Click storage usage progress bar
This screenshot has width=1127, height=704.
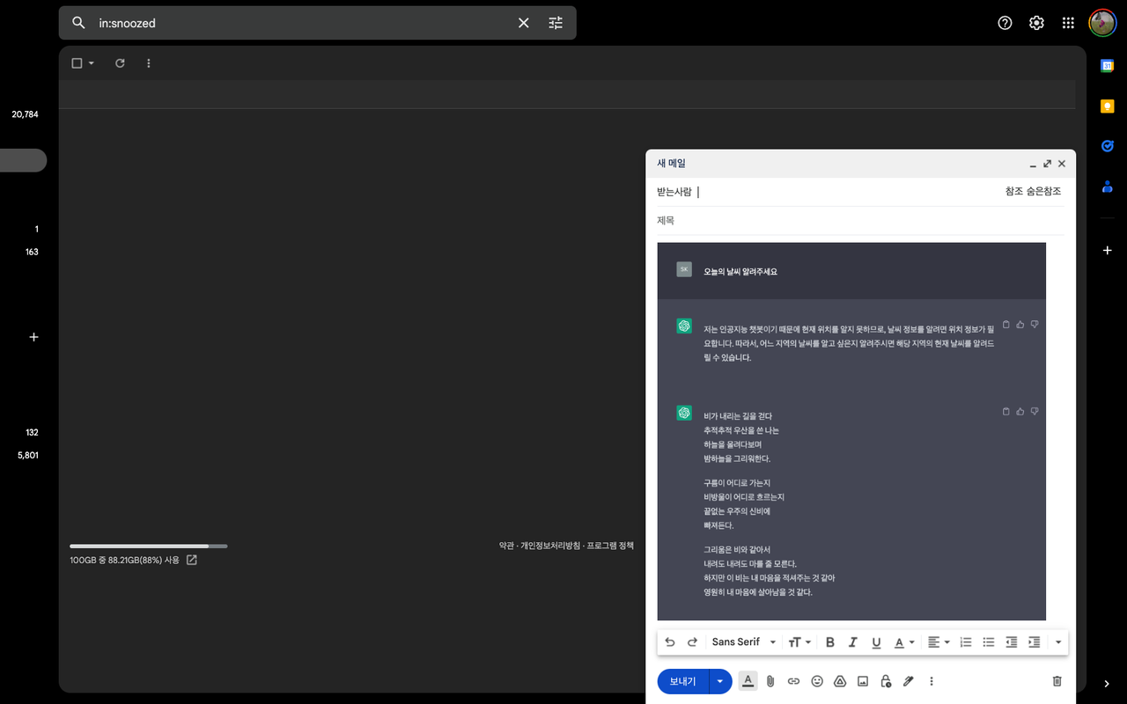pyautogui.click(x=149, y=546)
